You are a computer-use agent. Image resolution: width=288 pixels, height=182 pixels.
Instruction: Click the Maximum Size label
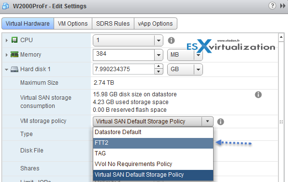(39, 83)
